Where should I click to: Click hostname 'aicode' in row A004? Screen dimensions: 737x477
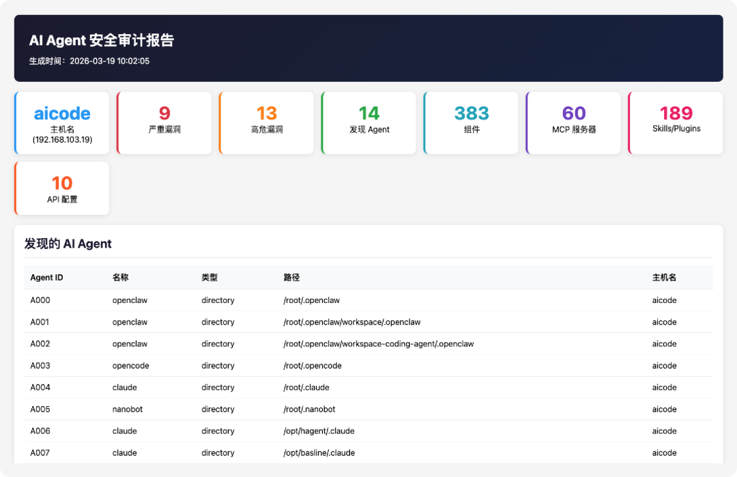coord(664,388)
